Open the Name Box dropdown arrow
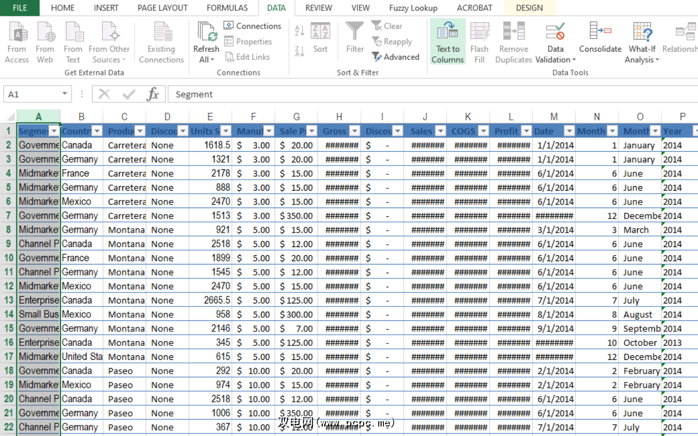698x436 pixels. 64,94
